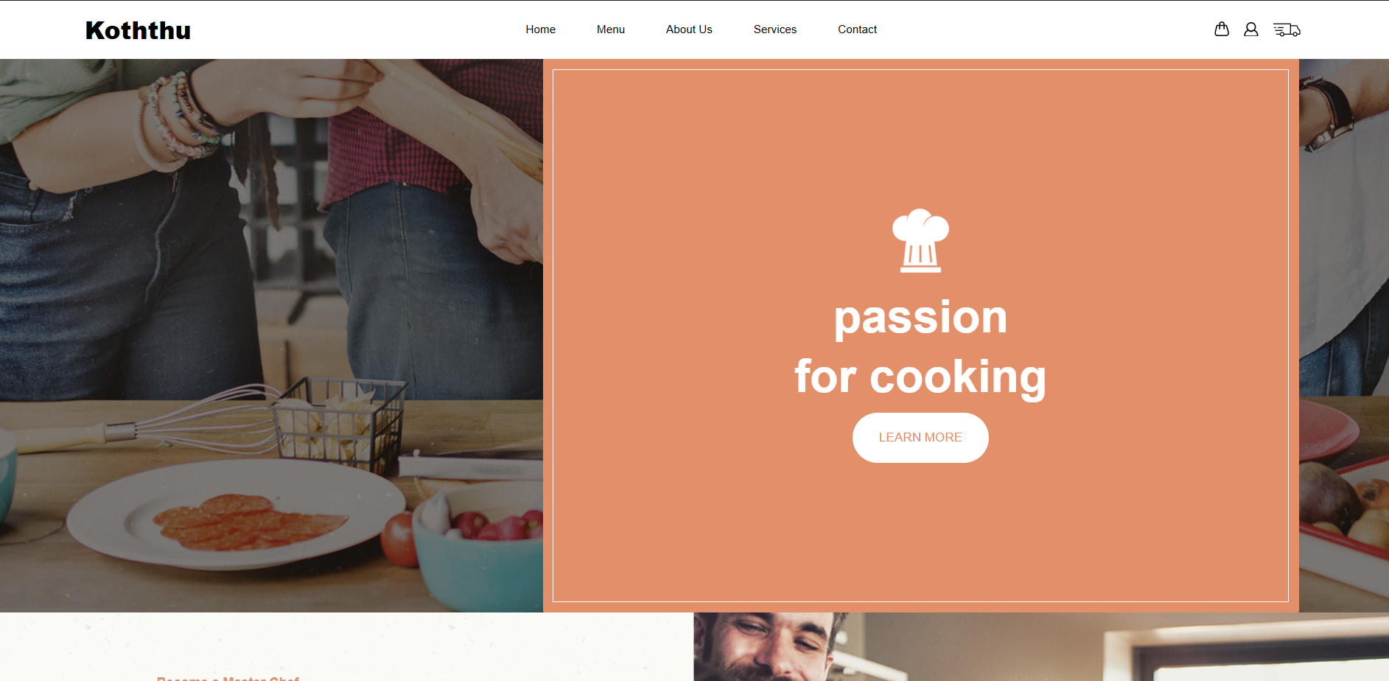Click the LEARN MORE button

click(x=920, y=438)
